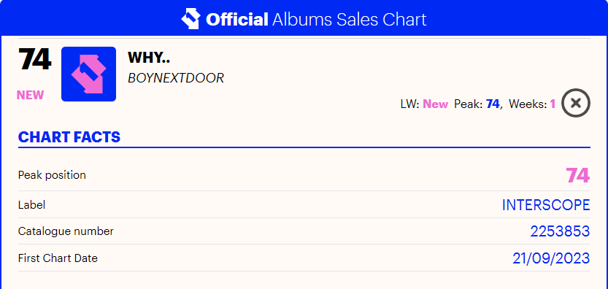This screenshot has height=289, width=608.
Task: Open the WHY.. album artwork thumbnail
Action: point(88,74)
